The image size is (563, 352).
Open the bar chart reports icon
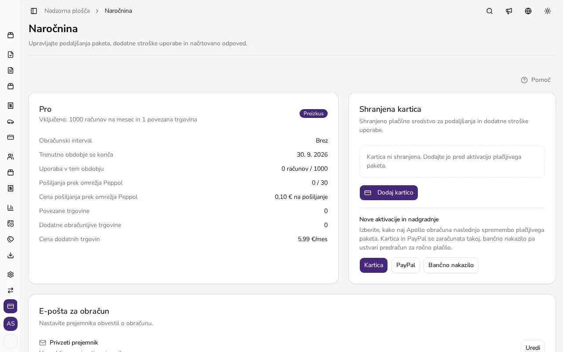(11, 208)
